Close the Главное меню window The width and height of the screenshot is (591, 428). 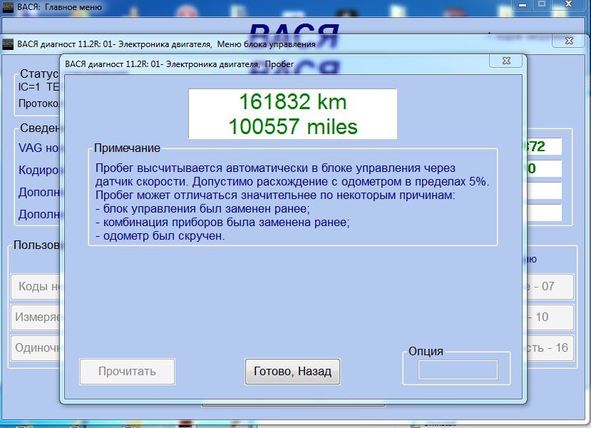[x=569, y=4]
